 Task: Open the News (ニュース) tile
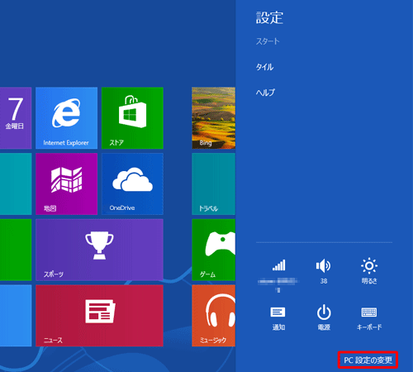[x=99, y=316]
